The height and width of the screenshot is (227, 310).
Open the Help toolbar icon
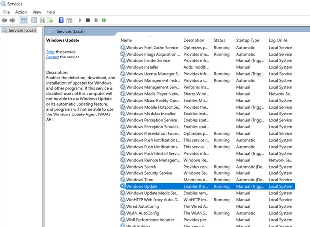(61, 20)
